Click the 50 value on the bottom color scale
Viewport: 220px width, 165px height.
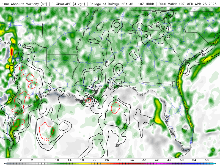[182, 160]
